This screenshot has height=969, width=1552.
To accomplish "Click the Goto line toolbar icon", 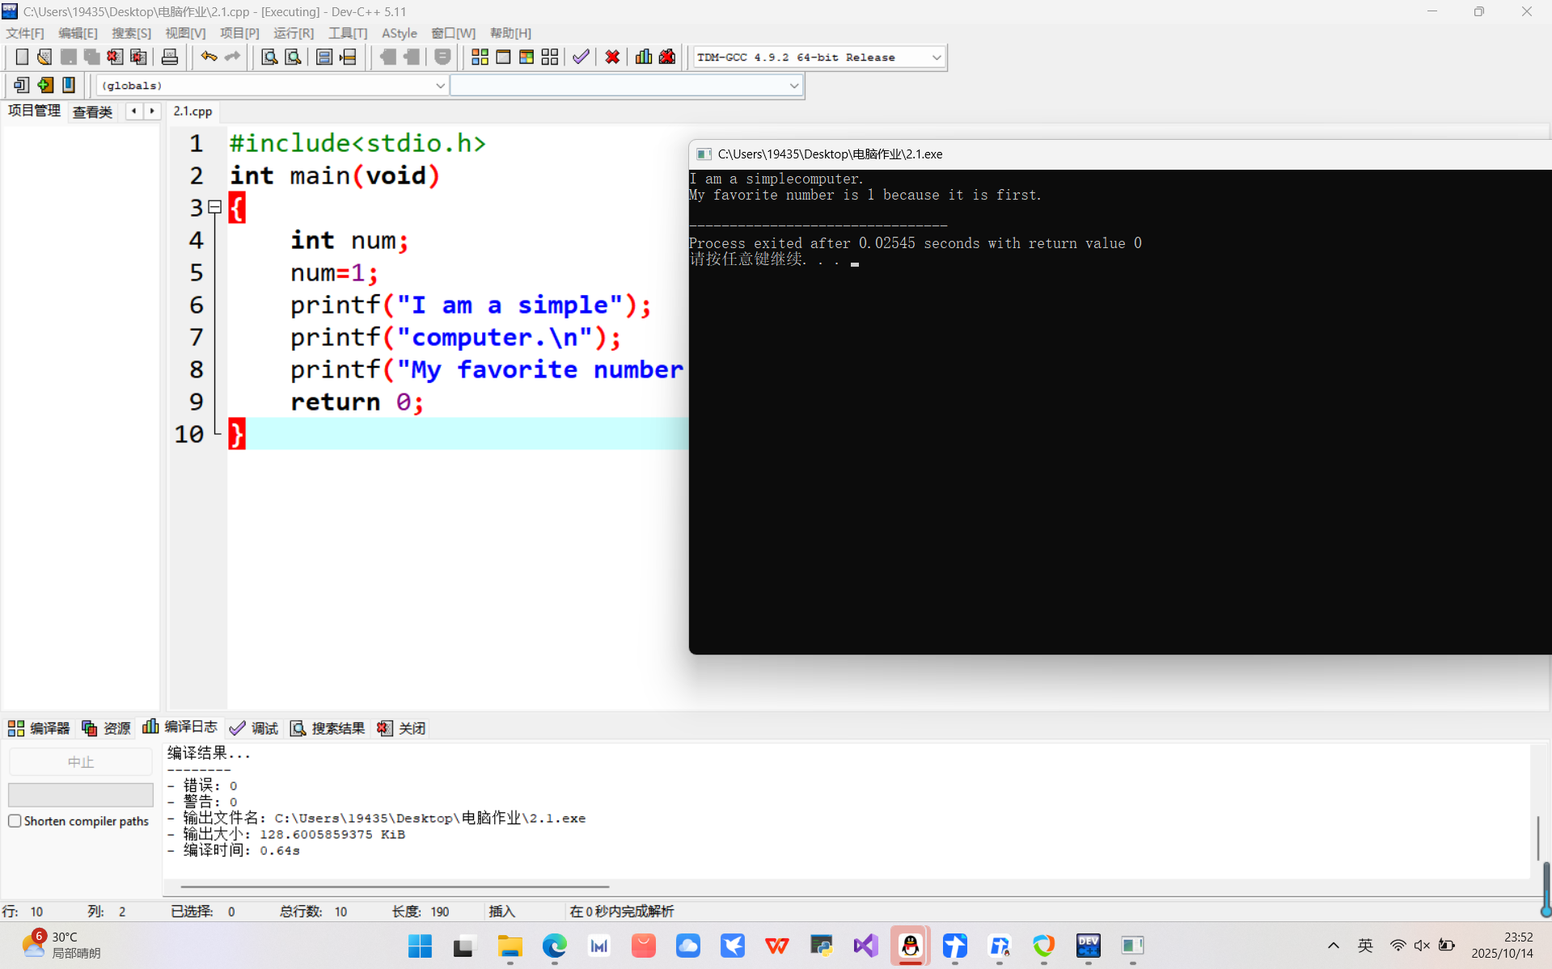I will pyautogui.click(x=348, y=57).
